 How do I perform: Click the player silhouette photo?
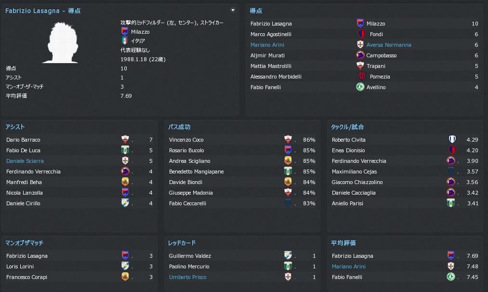pyautogui.click(x=60, y=42)
